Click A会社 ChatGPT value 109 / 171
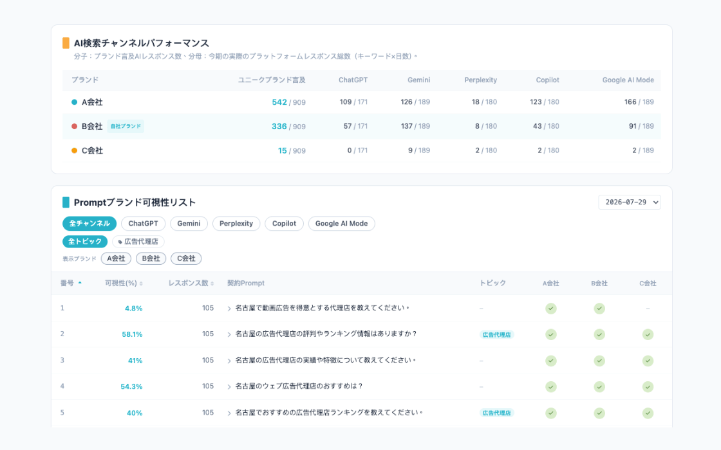This screenshot has height=450, width=721. point(353,102)
